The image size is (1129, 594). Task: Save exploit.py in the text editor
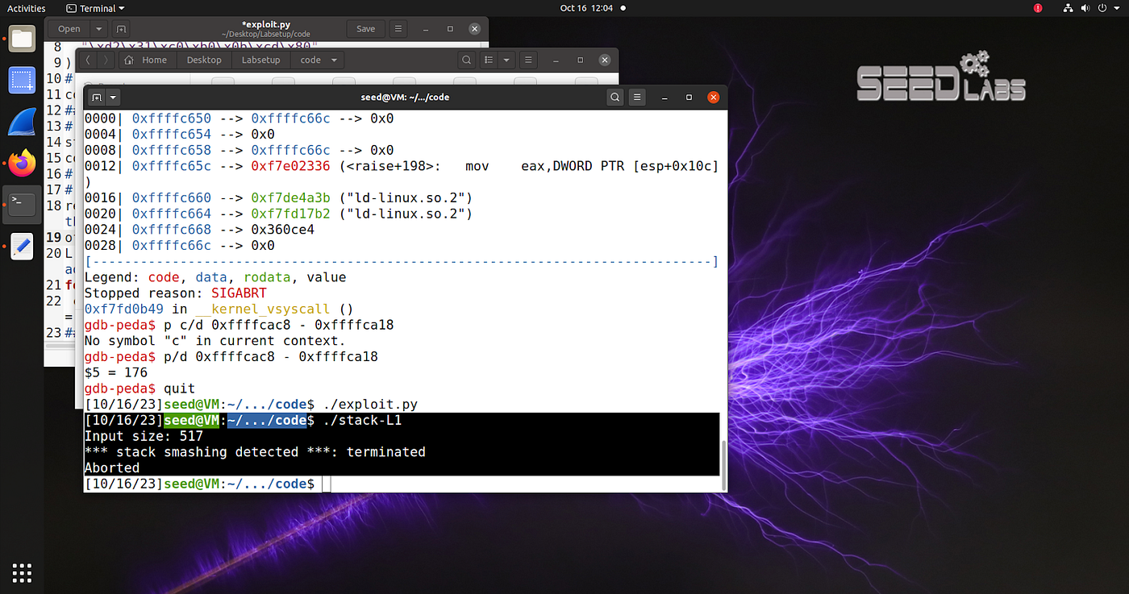(x=365, y=27)
